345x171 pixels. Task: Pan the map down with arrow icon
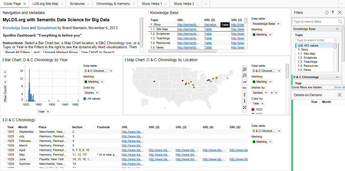click(244, 101)
